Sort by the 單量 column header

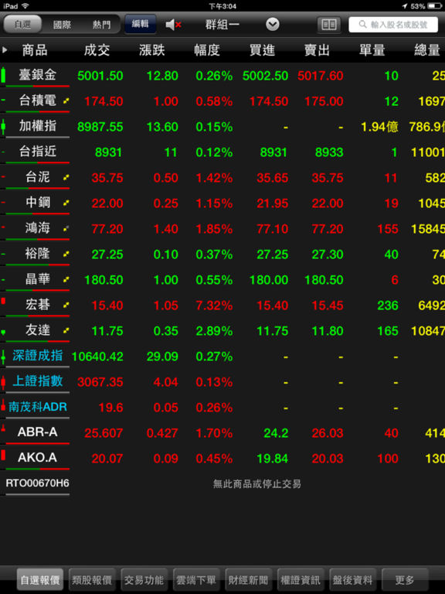372,50
